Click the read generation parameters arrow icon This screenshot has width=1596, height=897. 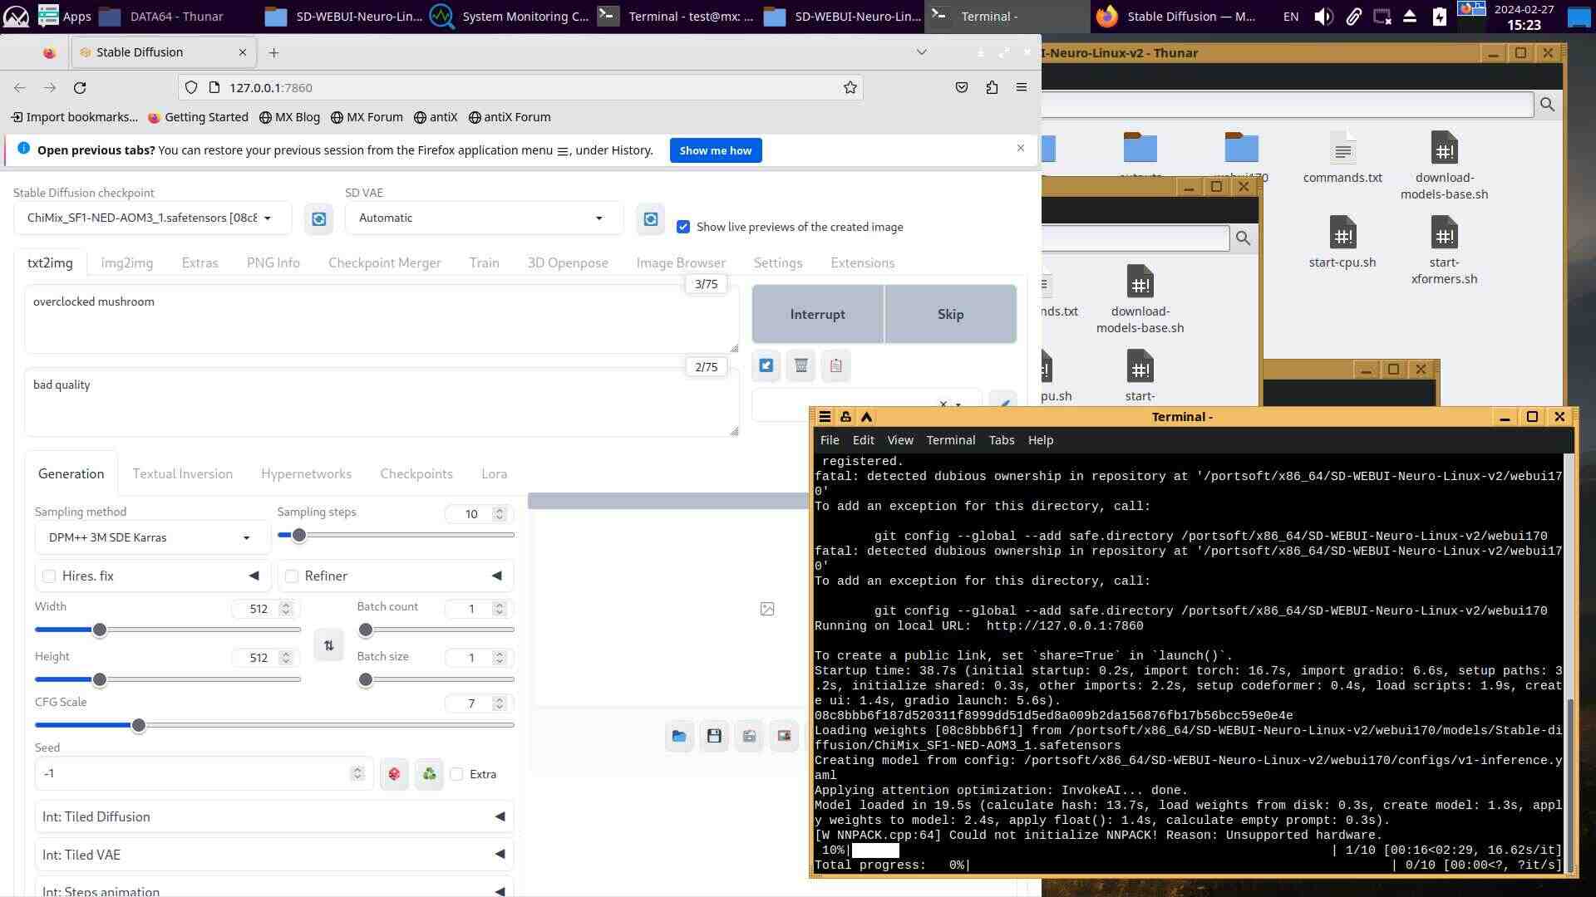click(x=766, y=365)
